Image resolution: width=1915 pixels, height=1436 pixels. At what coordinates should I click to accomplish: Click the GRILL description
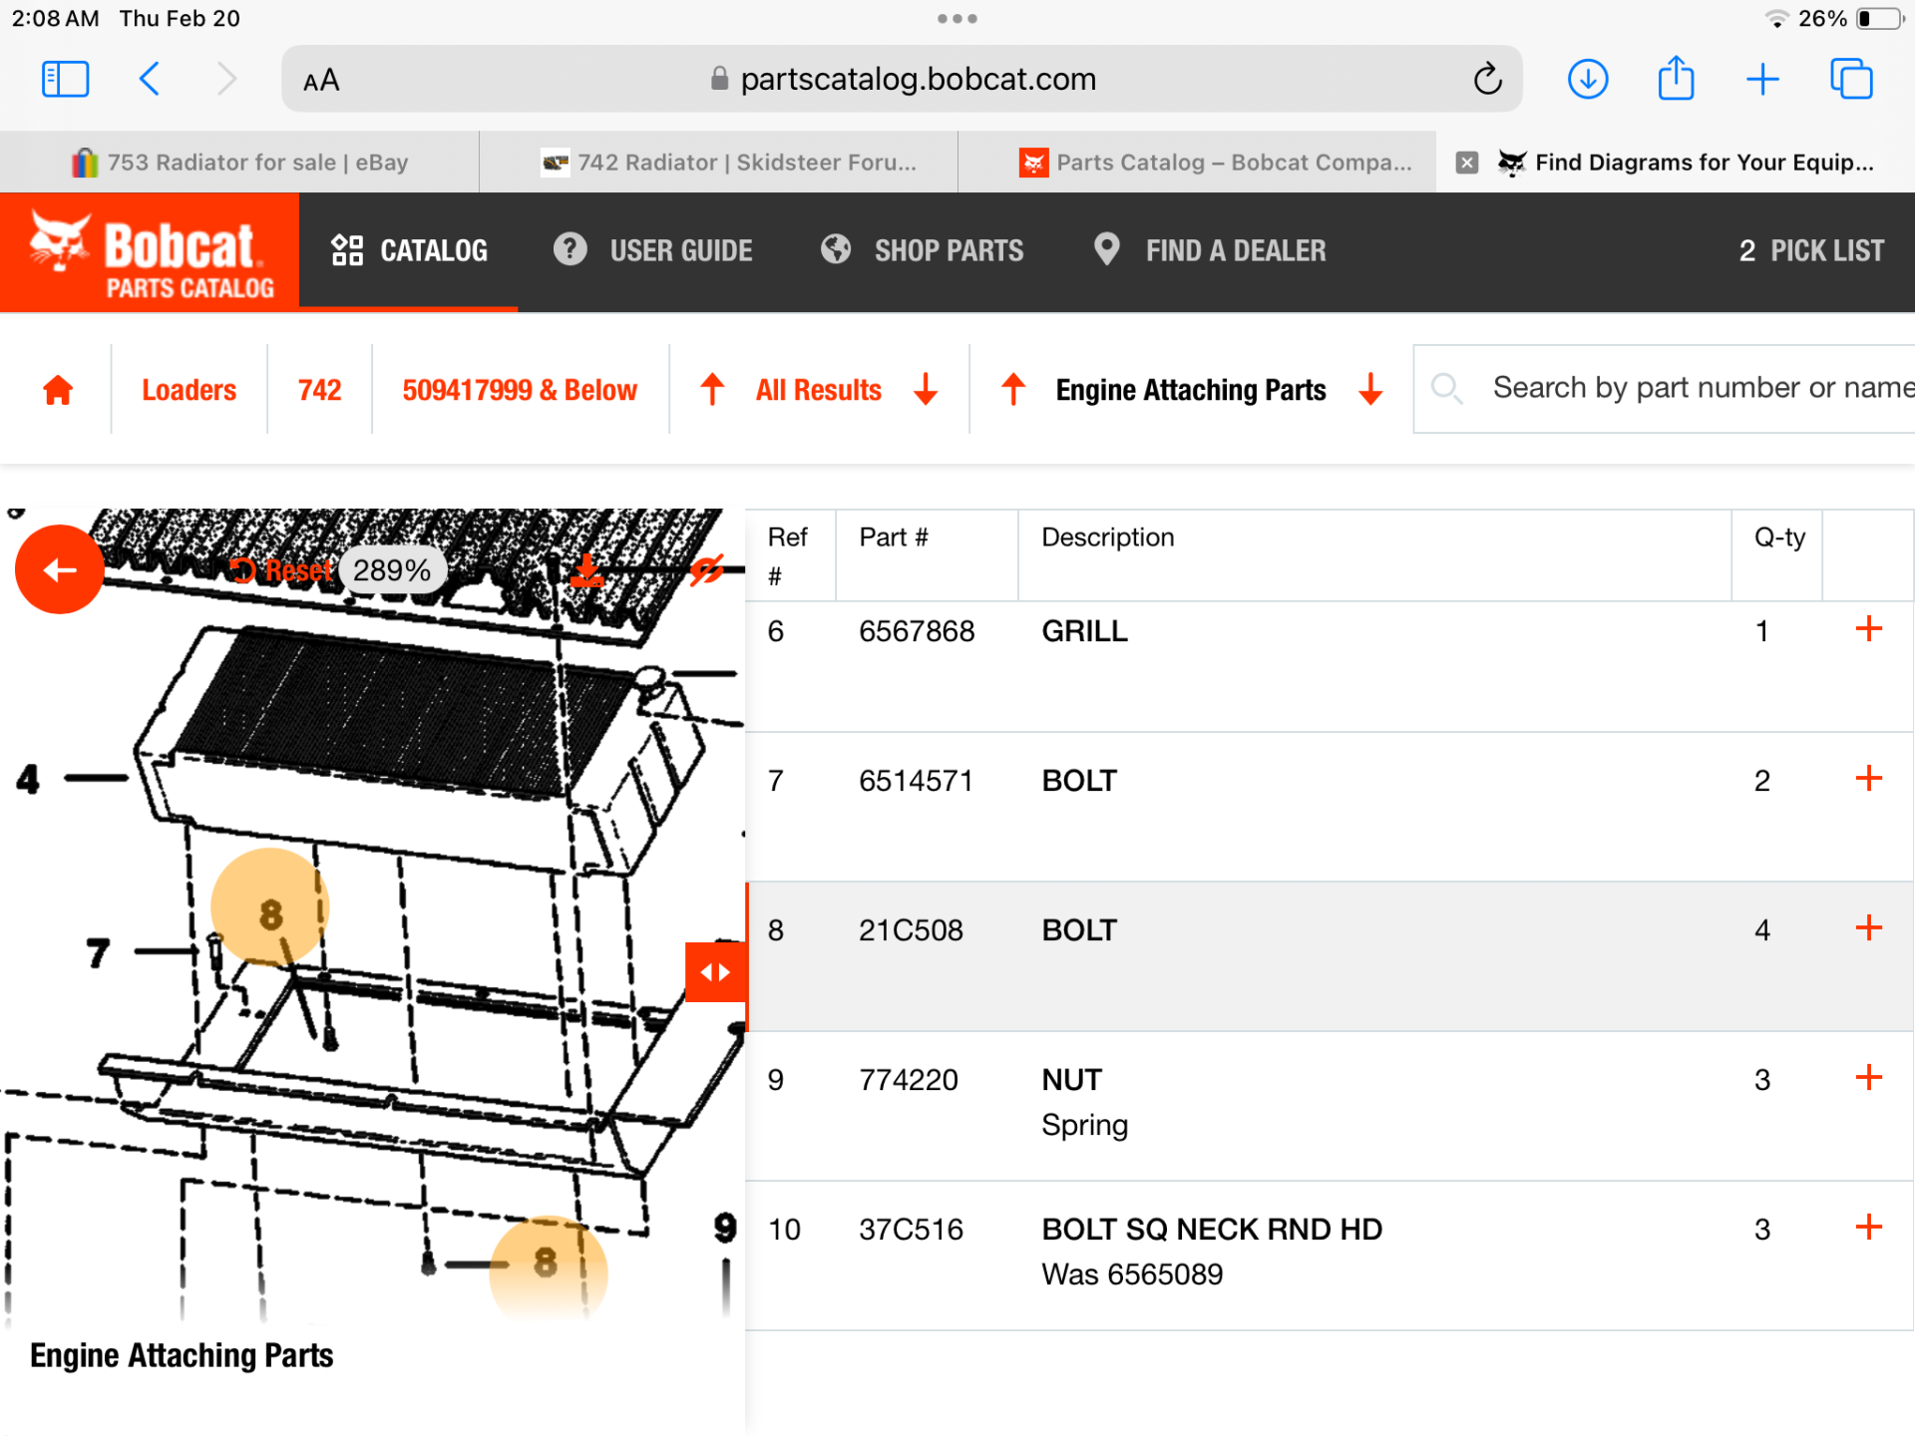(1084, 631)
